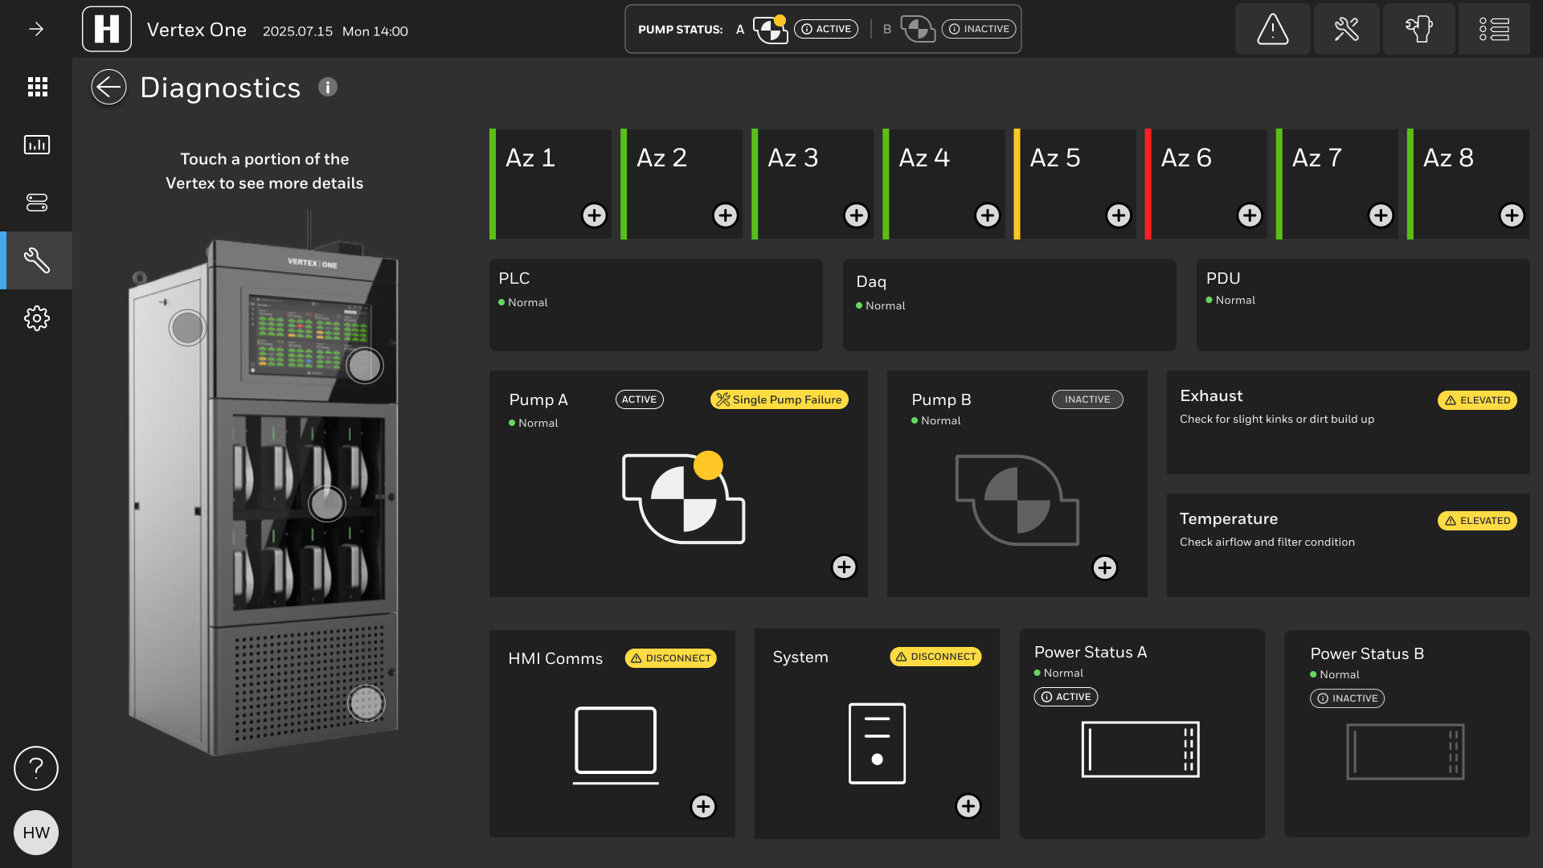Click the hand gesture icon in top bar

pyautogui.click(x=1419, y=30)
